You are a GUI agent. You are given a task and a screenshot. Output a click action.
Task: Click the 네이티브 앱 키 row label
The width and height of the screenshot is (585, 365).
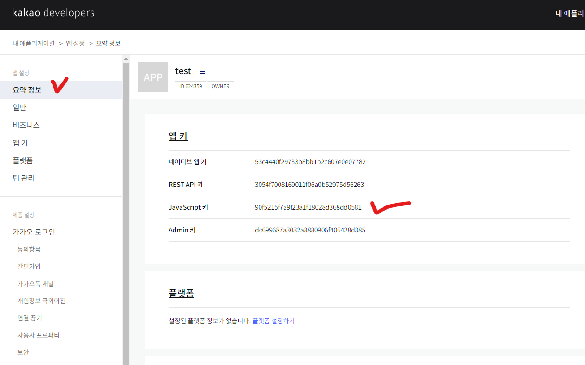(x=188, y=162)
